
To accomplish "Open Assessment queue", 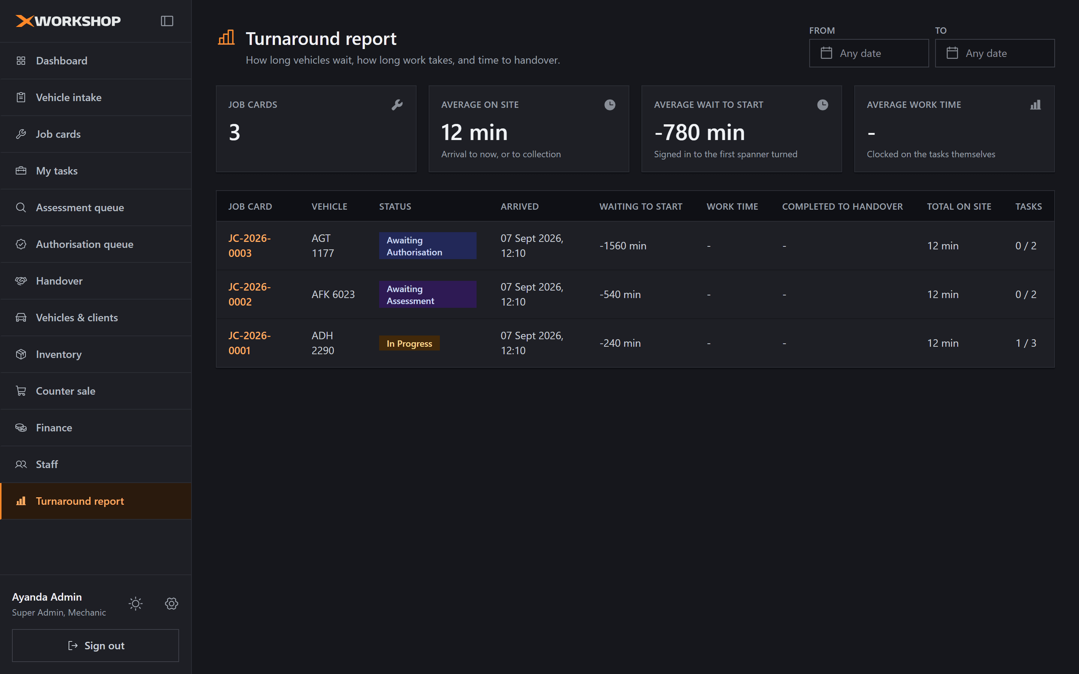I will (96, 207).
